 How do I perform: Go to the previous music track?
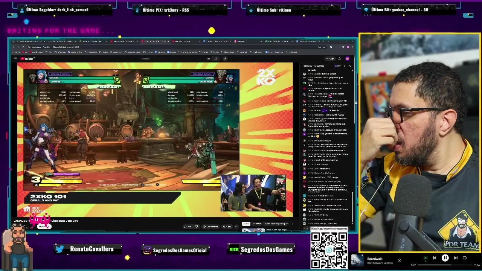[x=435, y=258]
